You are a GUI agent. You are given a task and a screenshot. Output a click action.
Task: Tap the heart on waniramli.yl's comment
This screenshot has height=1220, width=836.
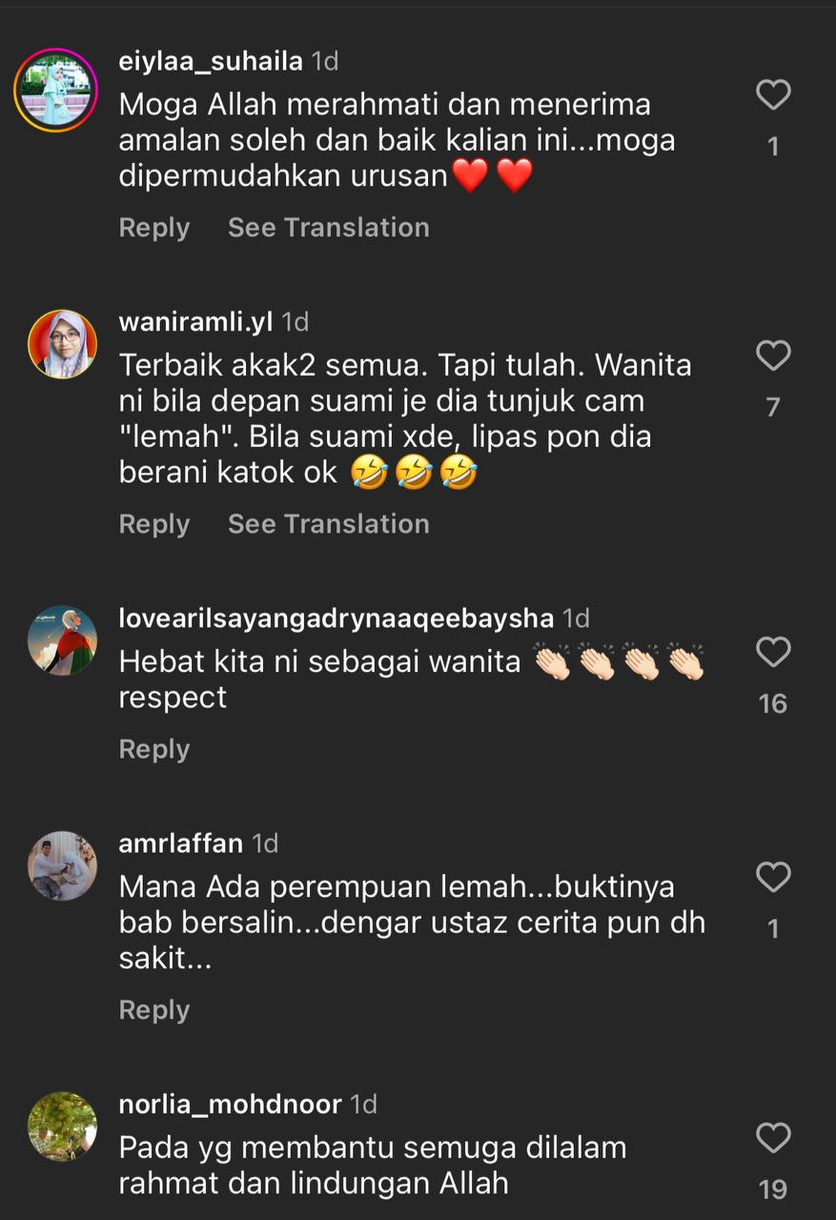[773, 356]
